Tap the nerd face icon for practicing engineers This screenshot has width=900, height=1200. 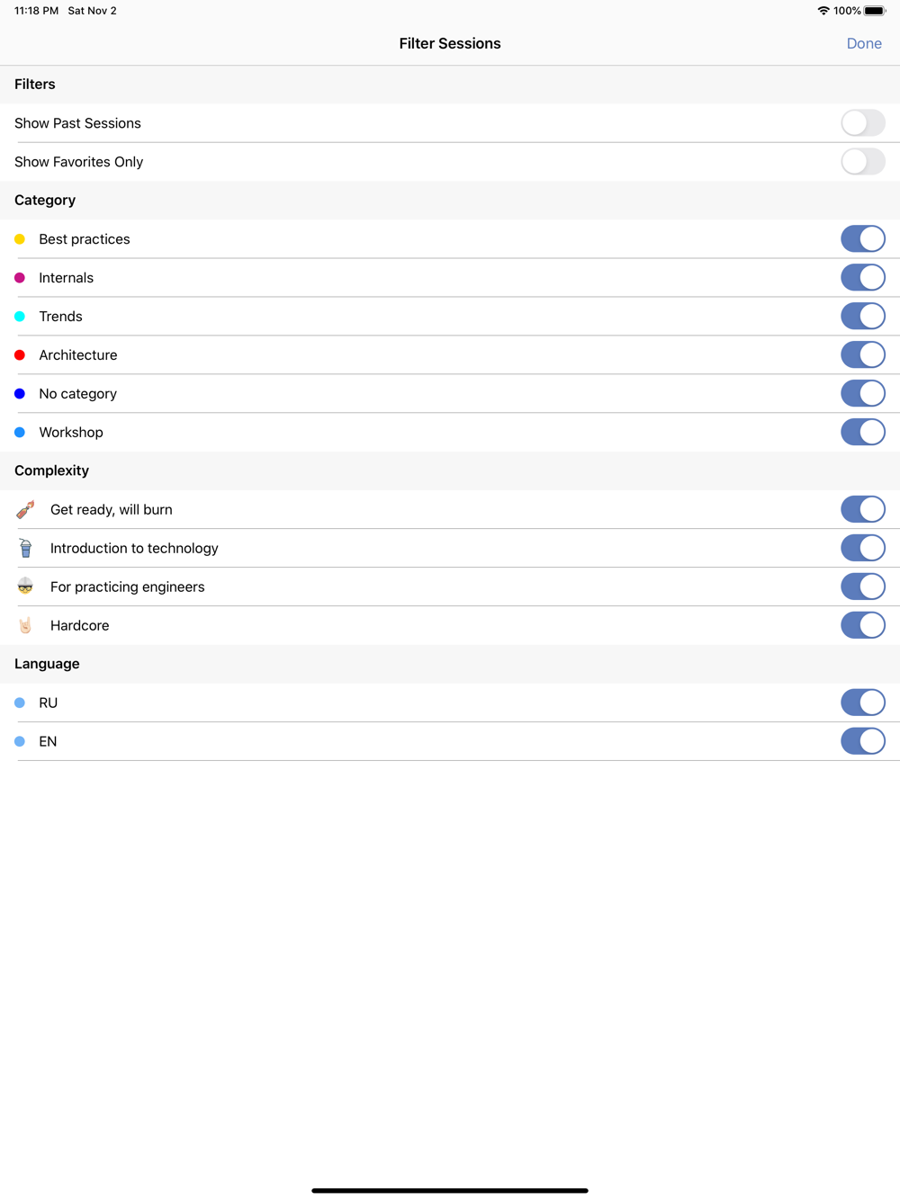tap(25, 587)
